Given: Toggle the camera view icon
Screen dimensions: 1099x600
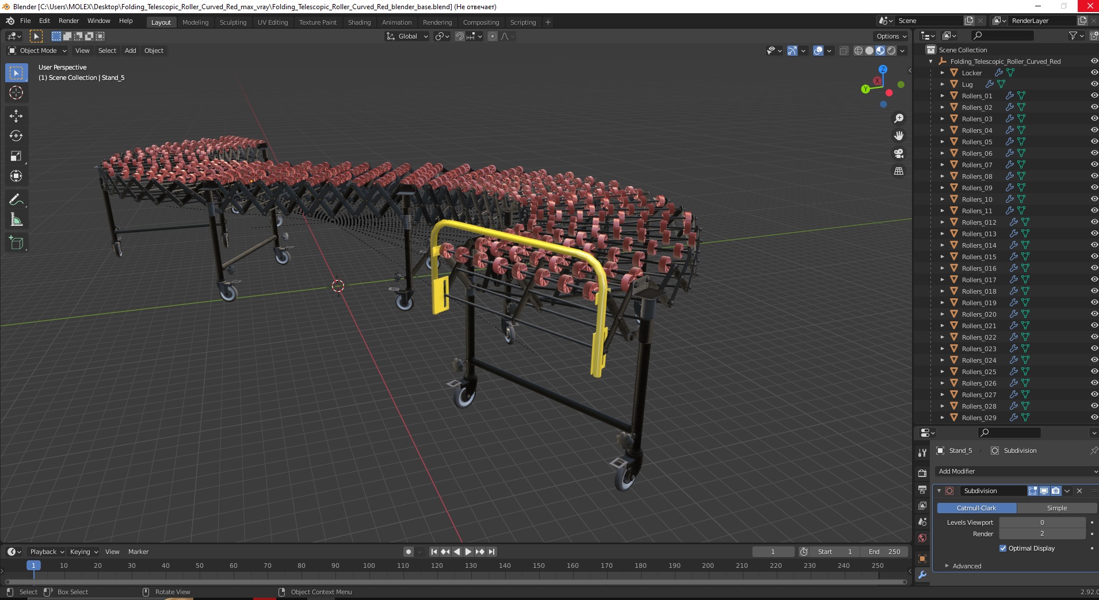Looking at the screenshot, I should point(898,153).
